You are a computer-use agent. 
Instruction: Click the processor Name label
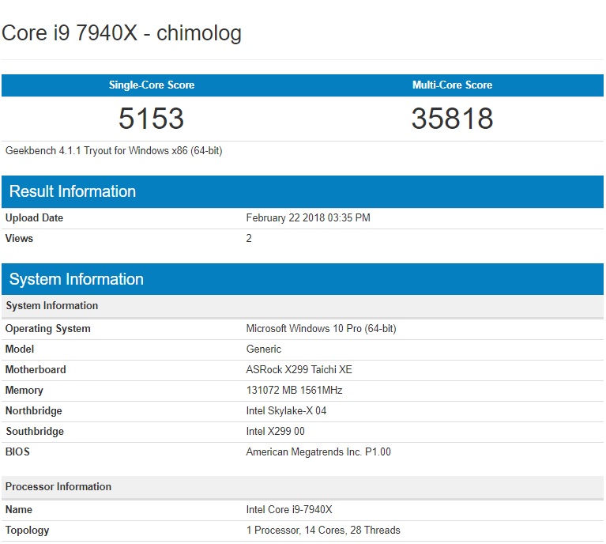(18, 509)
